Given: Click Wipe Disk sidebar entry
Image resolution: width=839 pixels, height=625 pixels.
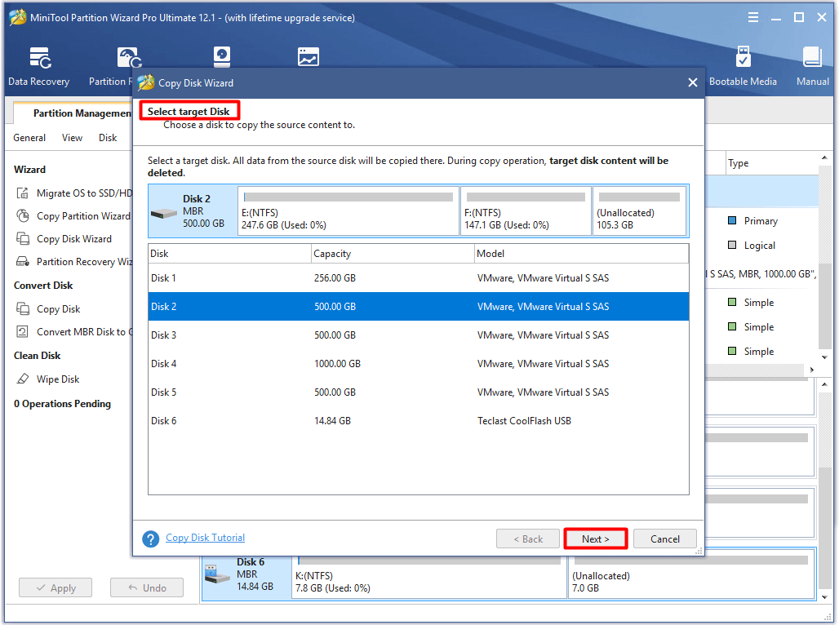Looking at the screenshot, I should [58, 379].
